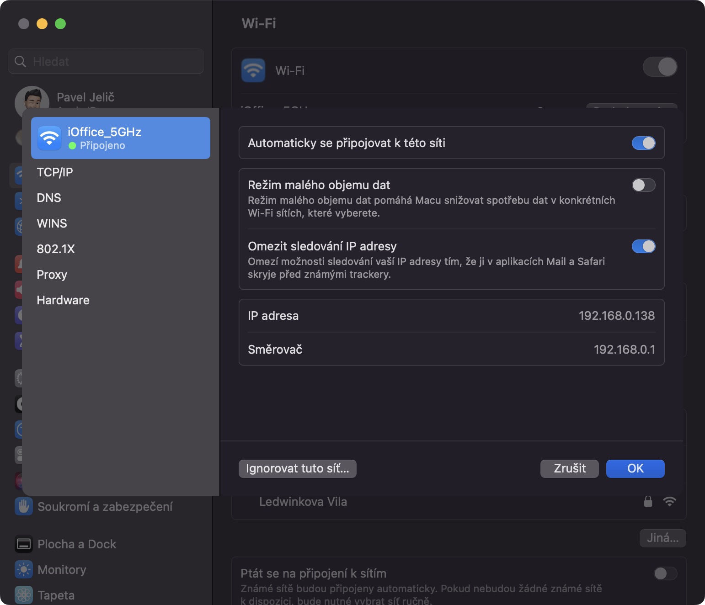The height and width of the screenshot is (605, 705).
Task: Click the Monitory sun icon
Action: tap(24, 570)
